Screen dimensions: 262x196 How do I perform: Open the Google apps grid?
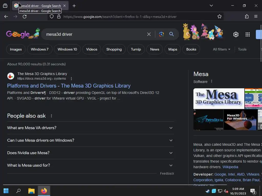[248, 34]
